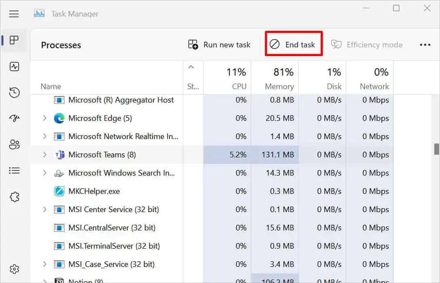Open the Services puzzle-piece sidebar icon
This screenshot has width=440, height=283.
pos(14,197)
